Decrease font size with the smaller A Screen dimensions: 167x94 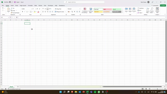pos(39,9)
